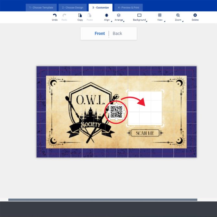Image resolution: width=217 pixels, height=217 pixels.
Task: Go to 1 - Choose Template tab
Action: pos(41,8)
